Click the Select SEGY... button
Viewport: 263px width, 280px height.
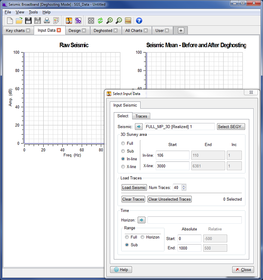231,127
